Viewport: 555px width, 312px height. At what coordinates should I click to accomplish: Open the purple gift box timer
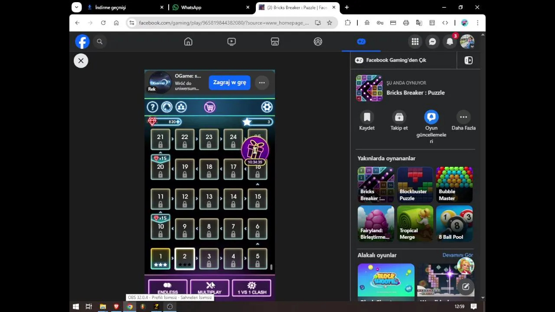click(x=255, y=151)
